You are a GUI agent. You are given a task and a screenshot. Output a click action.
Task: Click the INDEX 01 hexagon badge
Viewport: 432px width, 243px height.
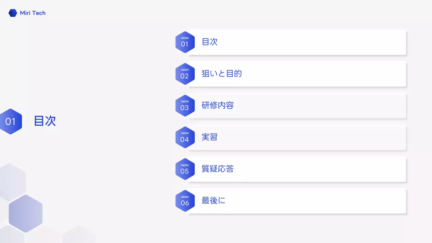(x=185, y=42)
